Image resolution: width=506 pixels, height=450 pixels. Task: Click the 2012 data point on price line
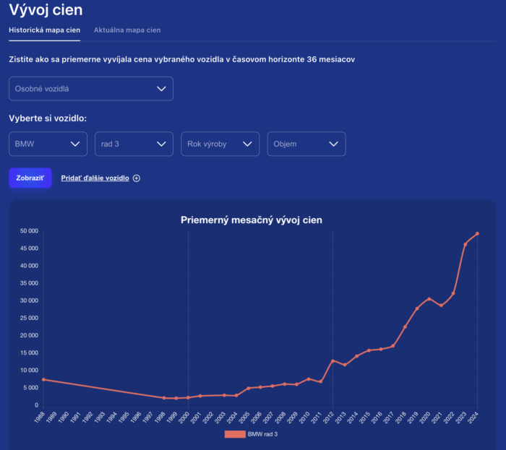(x=333, y=360)
